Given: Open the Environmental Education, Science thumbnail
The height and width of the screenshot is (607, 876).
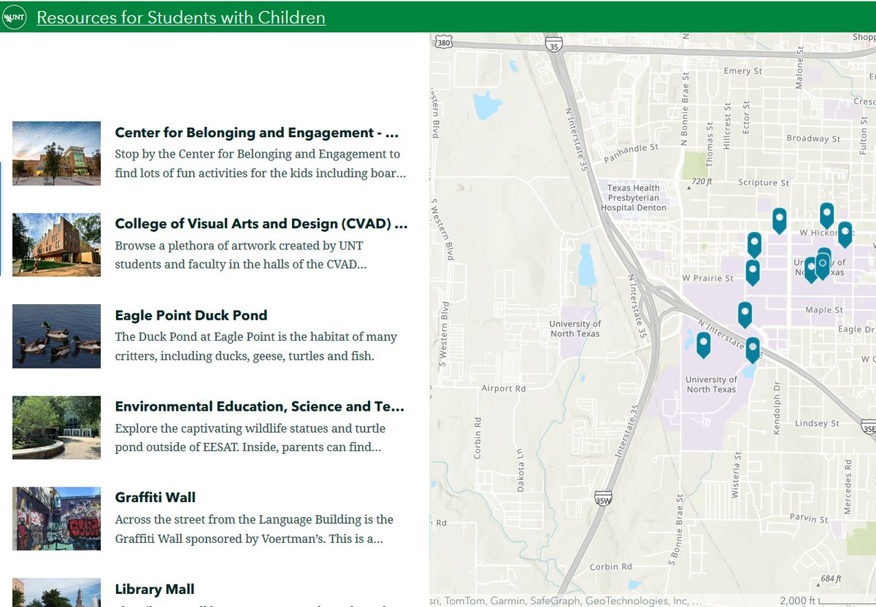Looking at the screenshot, I should (x=56, y=427).
